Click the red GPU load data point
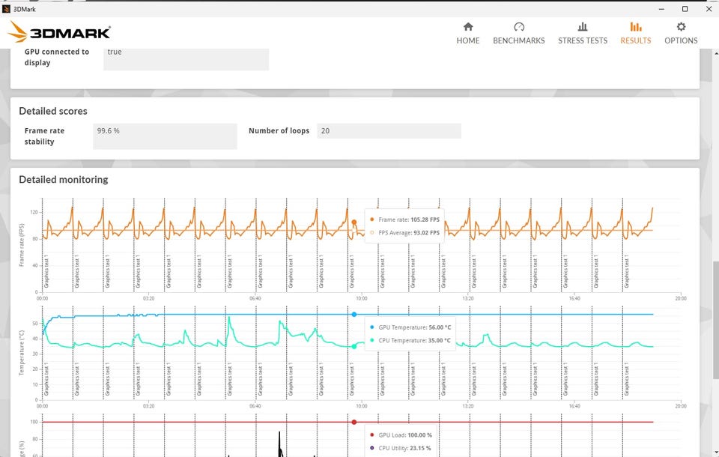The width and height of the screenshot is (719, 457). 354,422
